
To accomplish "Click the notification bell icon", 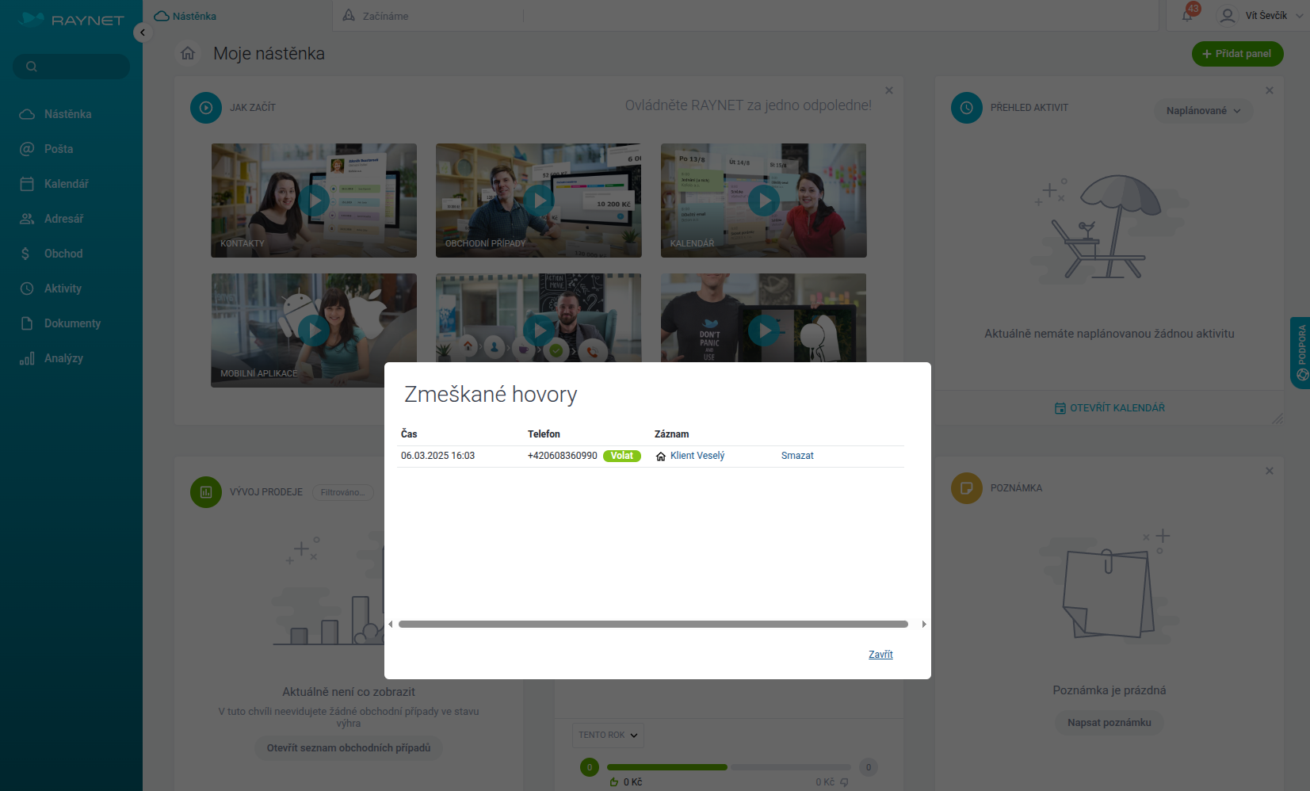I will coord(1187,15).
